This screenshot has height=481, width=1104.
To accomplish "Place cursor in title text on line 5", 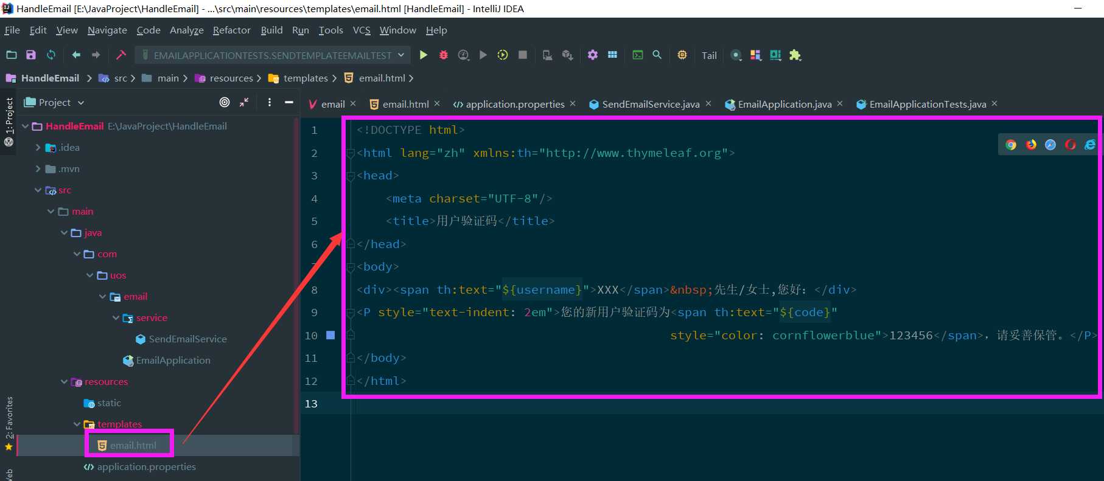I will coord(467,221).
